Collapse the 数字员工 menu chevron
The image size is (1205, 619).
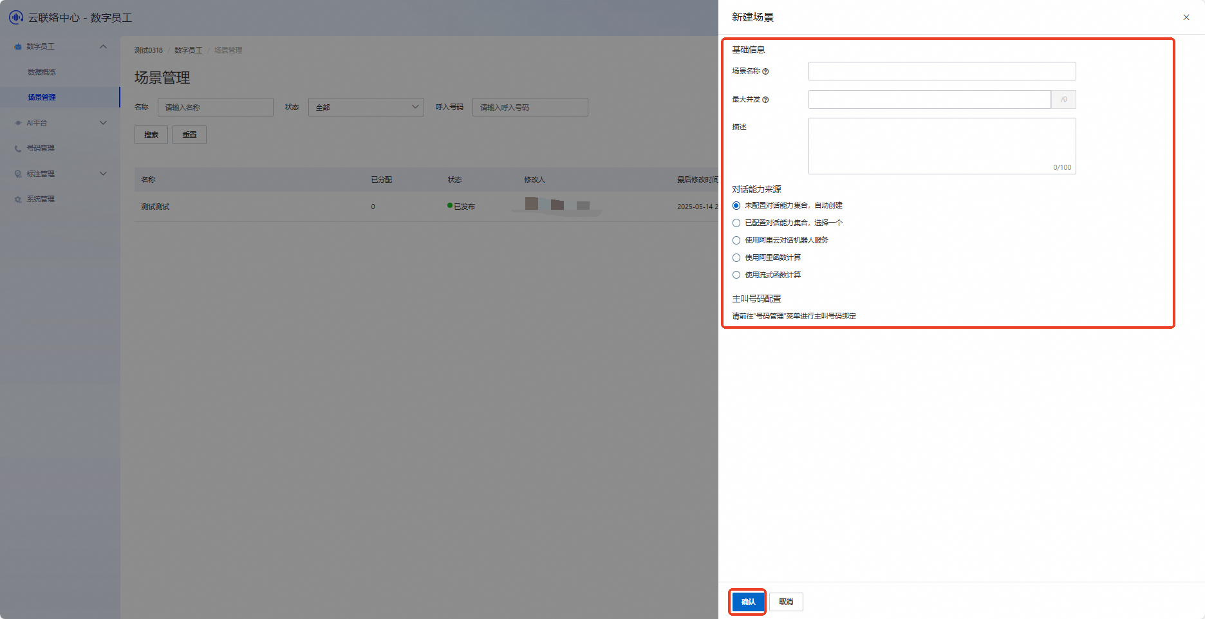pyautogui.click(x=103, y=46)
